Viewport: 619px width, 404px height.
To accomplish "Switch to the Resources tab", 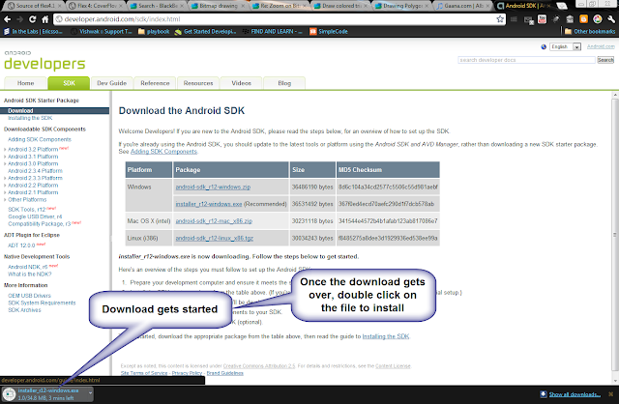I will tap(198, 83).
